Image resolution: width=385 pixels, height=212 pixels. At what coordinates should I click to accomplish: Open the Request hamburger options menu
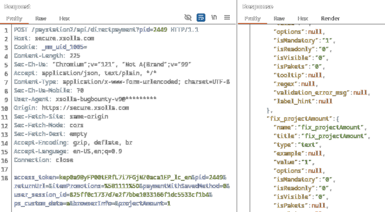click(227, 17)
